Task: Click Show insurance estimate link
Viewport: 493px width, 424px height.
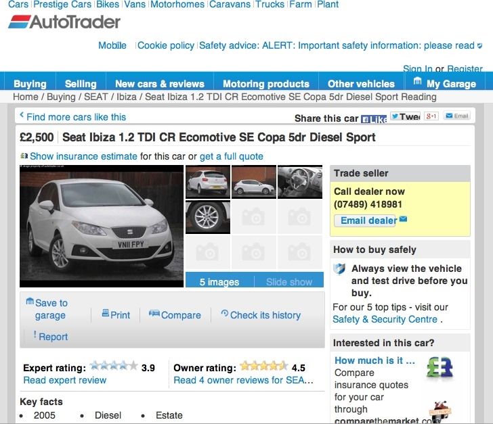Action: point(83,156)
